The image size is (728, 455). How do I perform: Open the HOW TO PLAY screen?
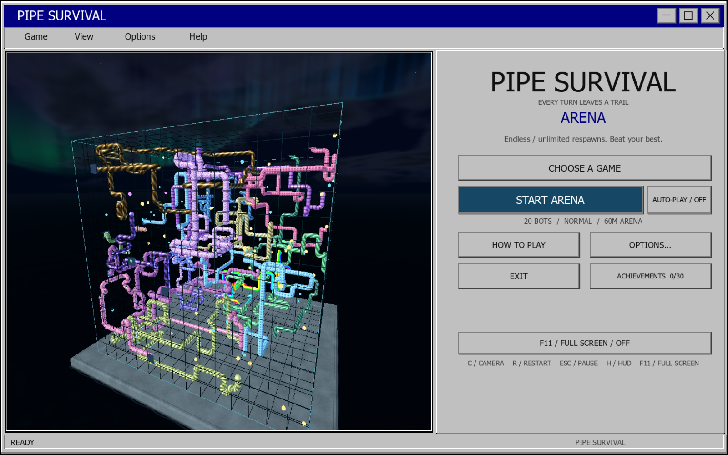[519, 245]
